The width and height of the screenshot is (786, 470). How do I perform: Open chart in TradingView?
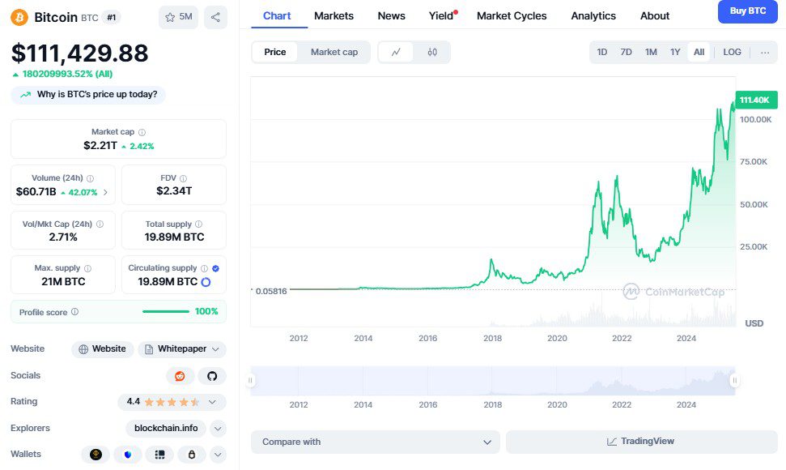point(640,442)
